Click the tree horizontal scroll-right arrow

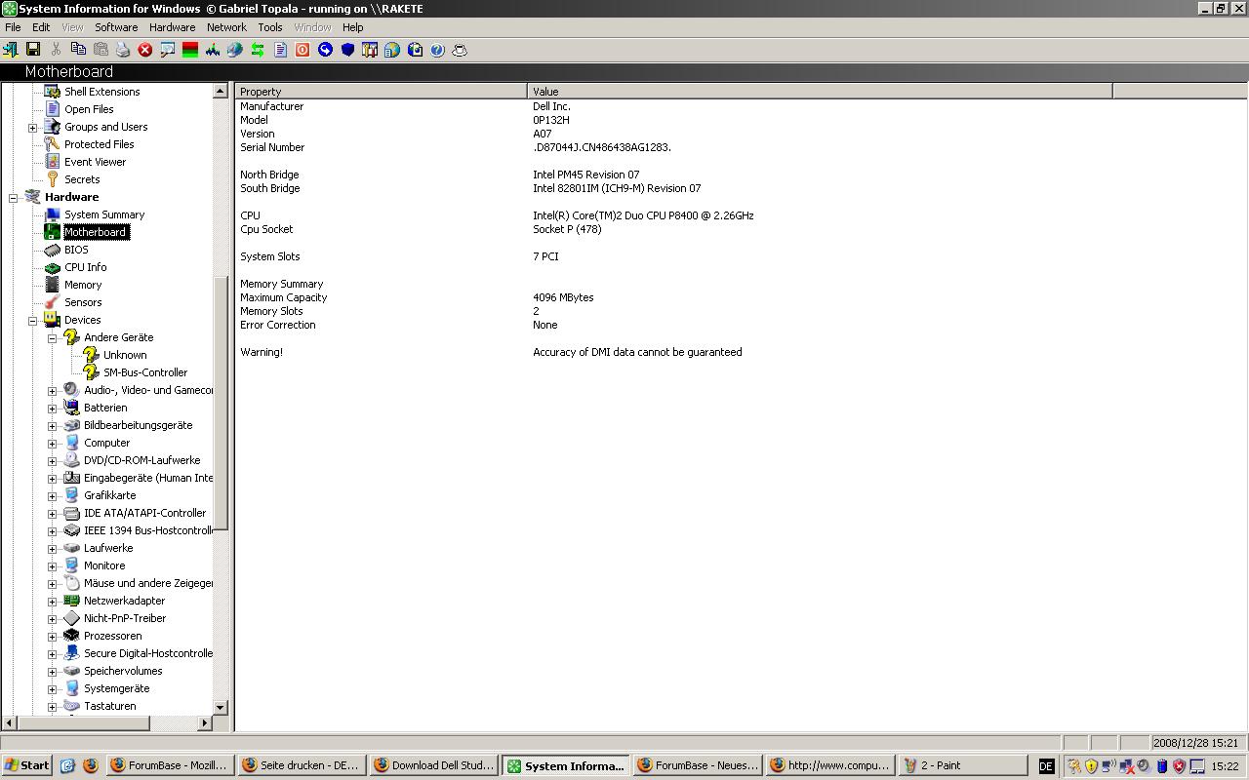pyautogui.click(x=205, y=722)
